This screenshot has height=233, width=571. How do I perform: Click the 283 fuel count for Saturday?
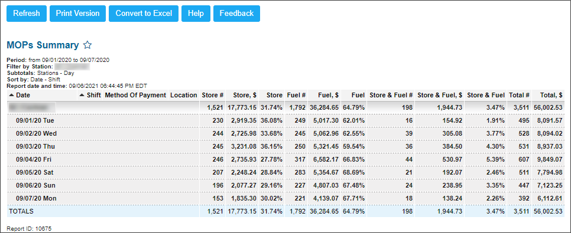301,172
